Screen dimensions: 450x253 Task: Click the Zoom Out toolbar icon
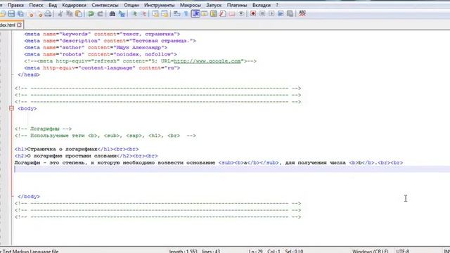tap(143, 13)
